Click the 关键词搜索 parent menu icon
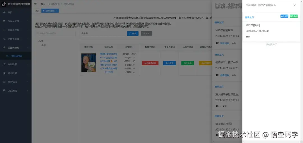Viewport: 303px width, 143px height. (x=4, y=47)
